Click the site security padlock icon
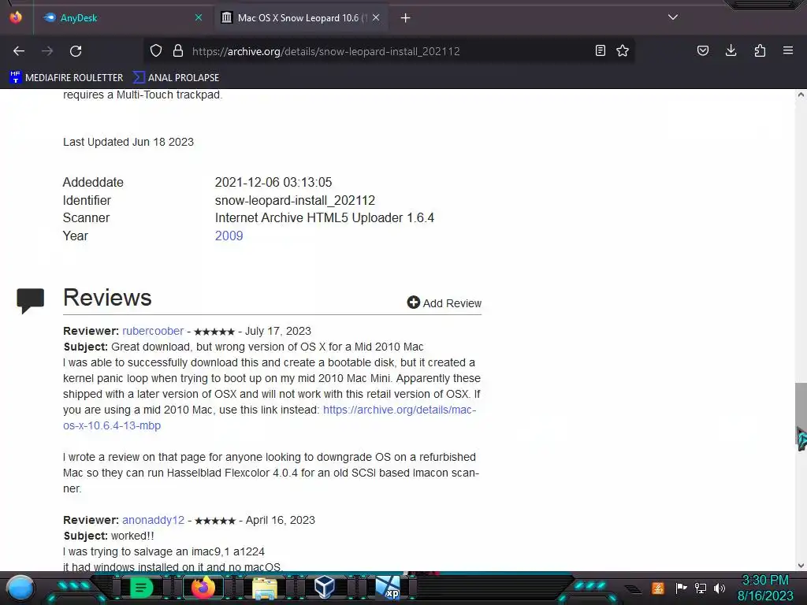807x605 pixels. (178, 50)
